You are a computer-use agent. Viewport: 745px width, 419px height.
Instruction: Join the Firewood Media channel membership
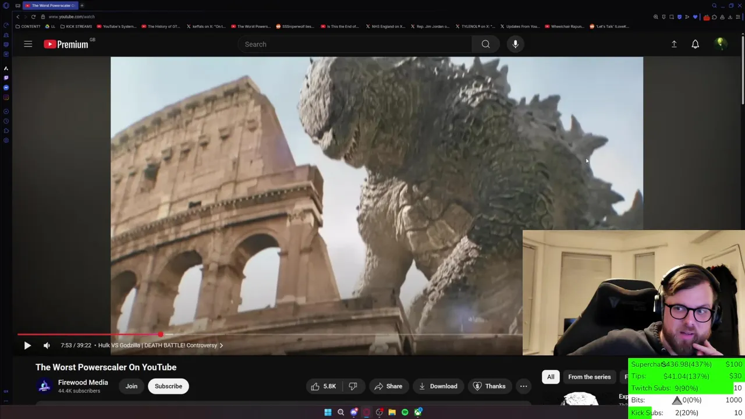pyautogui.click(x=132, y=386)
